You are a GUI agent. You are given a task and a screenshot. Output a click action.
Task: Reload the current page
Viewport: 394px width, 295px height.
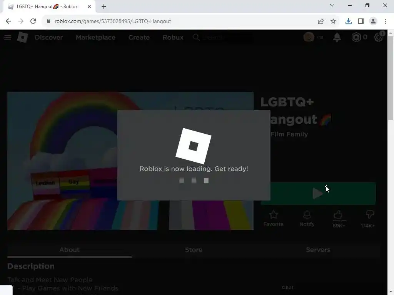point(33,22)
